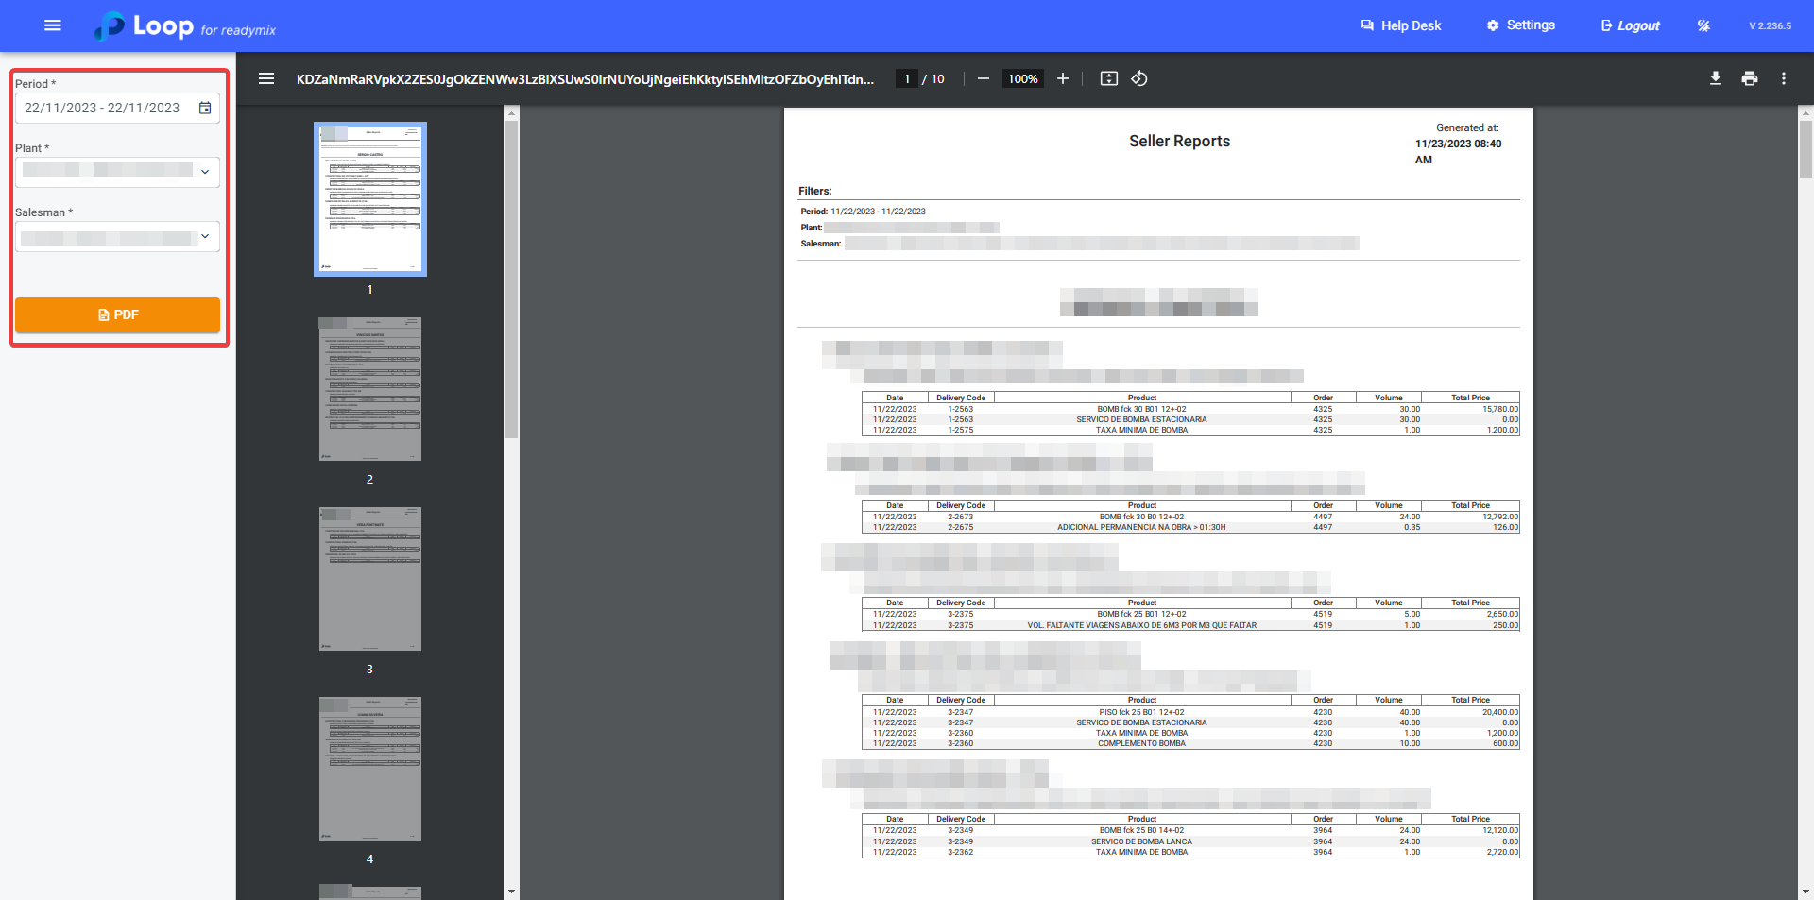This screenshot has width=1814, height=900.
Task: Click the fit to page icon
Action: [1108, 78]
